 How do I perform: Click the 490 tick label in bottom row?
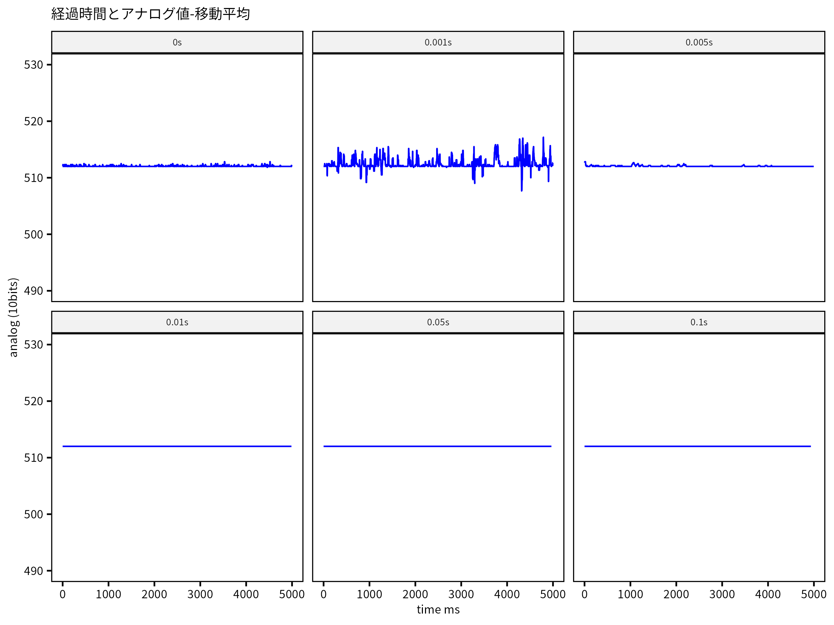(33, 571)
